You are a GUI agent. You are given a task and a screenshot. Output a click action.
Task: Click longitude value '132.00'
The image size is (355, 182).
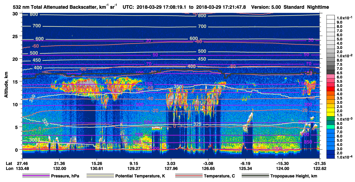(59, 168)
